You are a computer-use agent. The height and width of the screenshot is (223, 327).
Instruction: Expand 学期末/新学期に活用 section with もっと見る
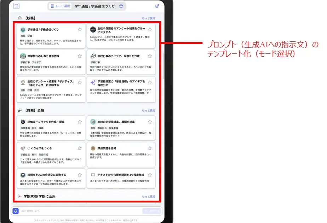tap(148, 196)
